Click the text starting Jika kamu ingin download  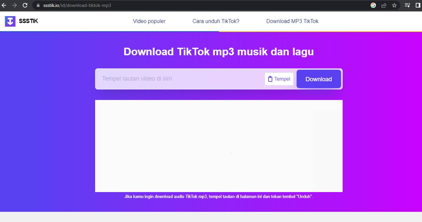[x=219, y=197]
